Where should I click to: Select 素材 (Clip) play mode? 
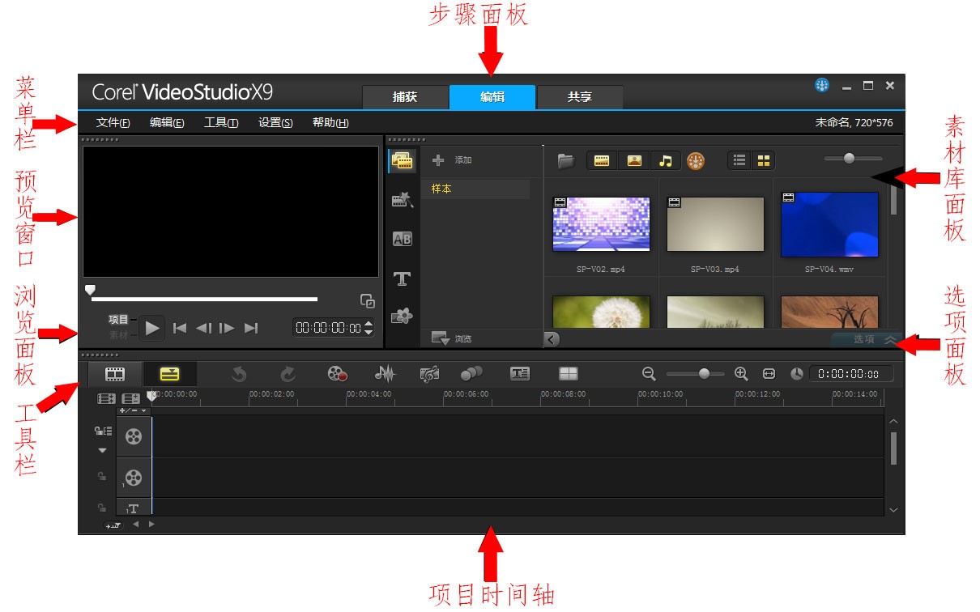click(119, 334)
